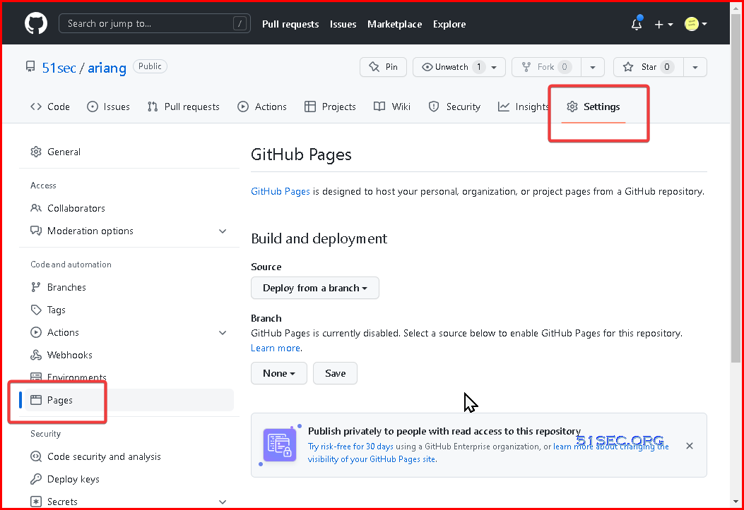Focus the Search or jump to field
744x510 pixels.
click(x=155, y=24)
